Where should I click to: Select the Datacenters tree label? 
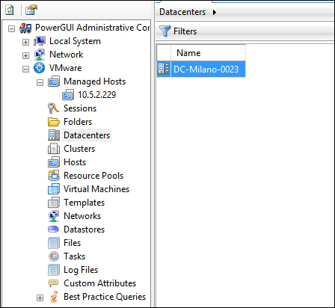(x=87, y=135)
